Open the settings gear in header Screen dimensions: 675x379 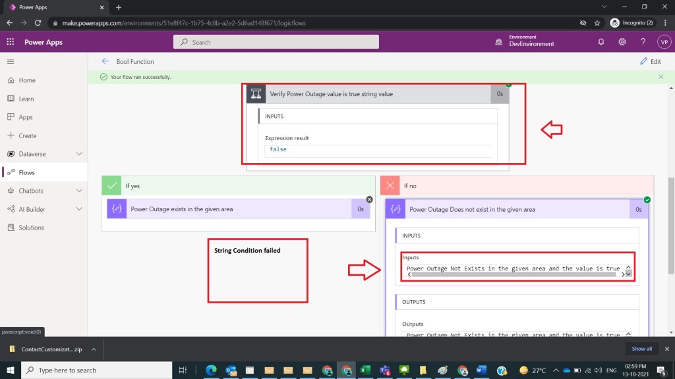pyautogui.click(x=622, y=42)
